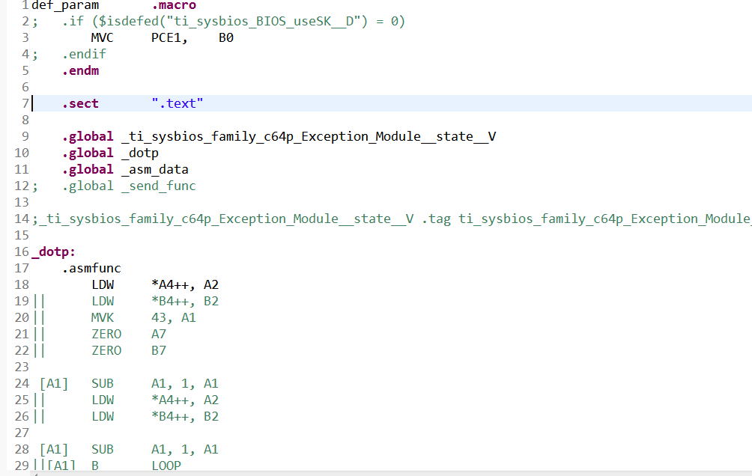Screen dimensions: 752x476
Task: Click the .asmfunc directive
Action: 91,268
